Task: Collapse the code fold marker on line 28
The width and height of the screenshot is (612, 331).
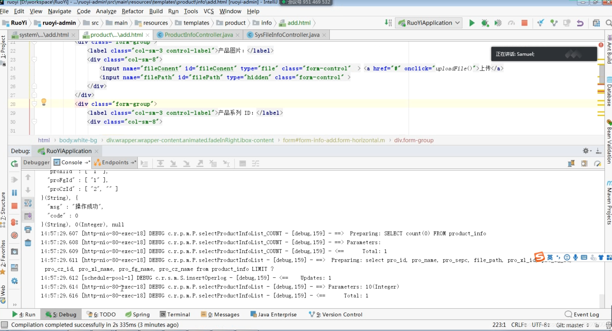Action: click(34, 104)
